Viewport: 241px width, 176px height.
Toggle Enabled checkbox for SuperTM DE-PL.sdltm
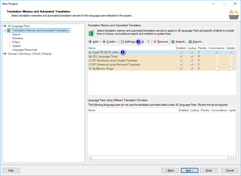[x=181, y=52]
